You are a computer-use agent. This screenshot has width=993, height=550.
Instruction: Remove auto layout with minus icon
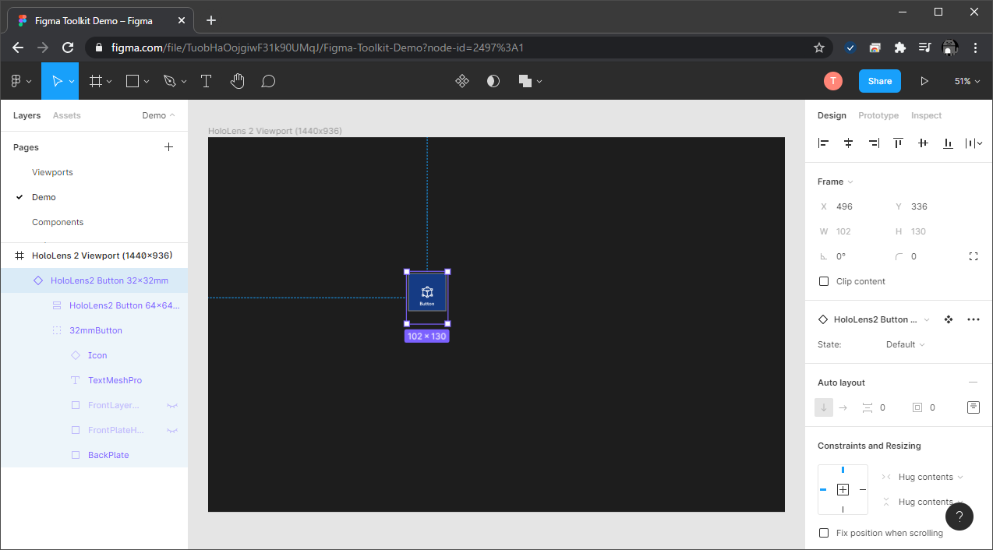(x=973, y=383)
